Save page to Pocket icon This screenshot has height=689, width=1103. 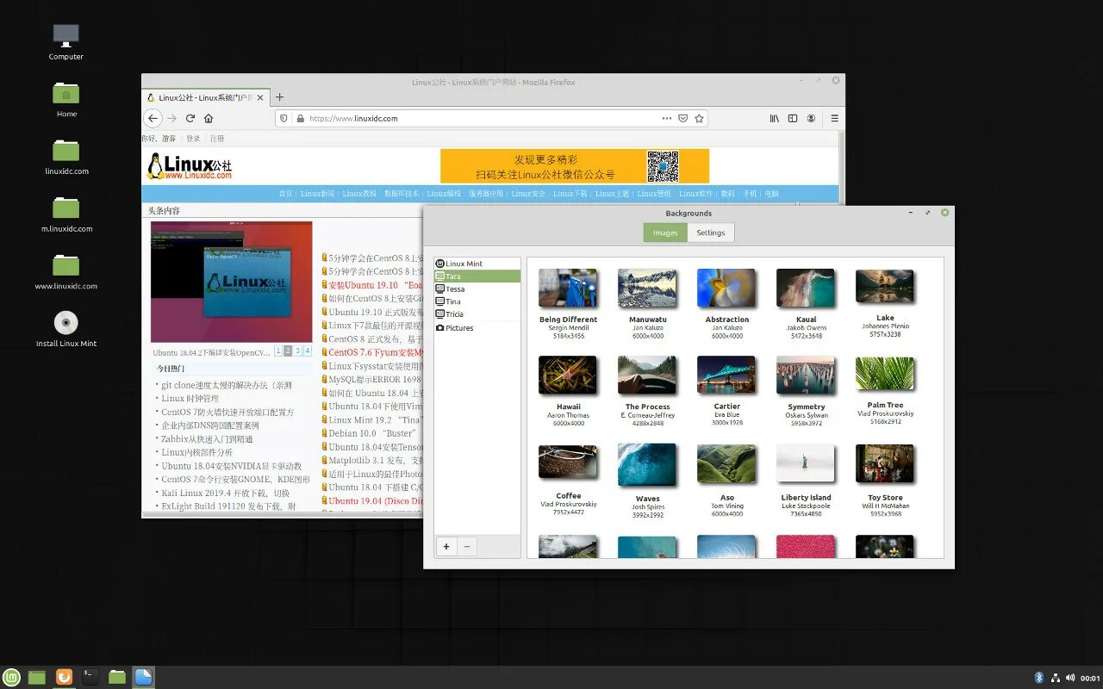(682, 118)
